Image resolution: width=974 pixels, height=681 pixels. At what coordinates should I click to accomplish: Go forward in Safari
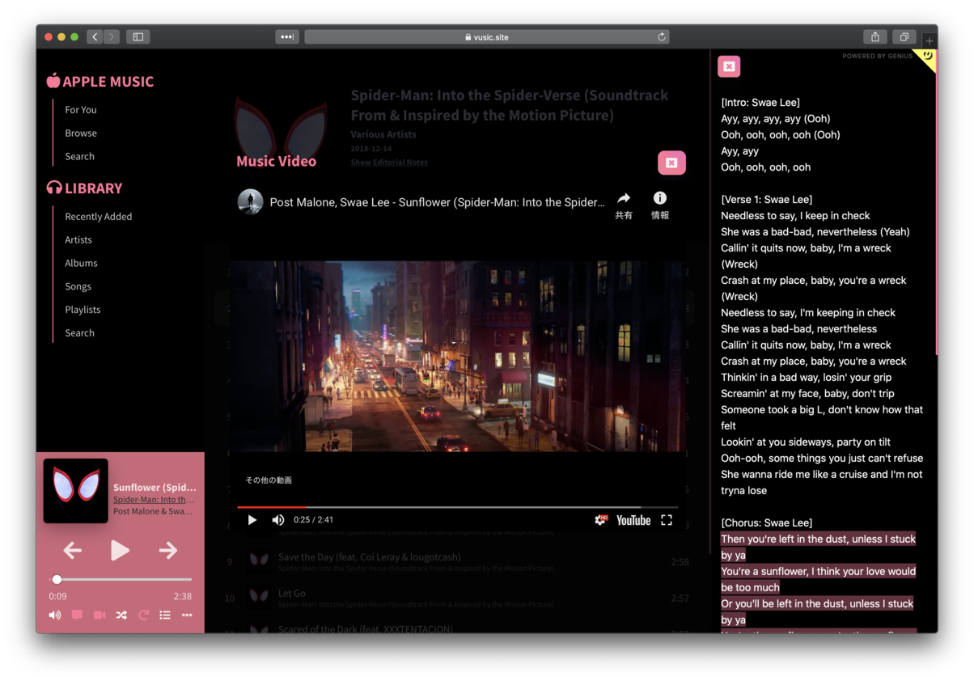tap(112, 36)
